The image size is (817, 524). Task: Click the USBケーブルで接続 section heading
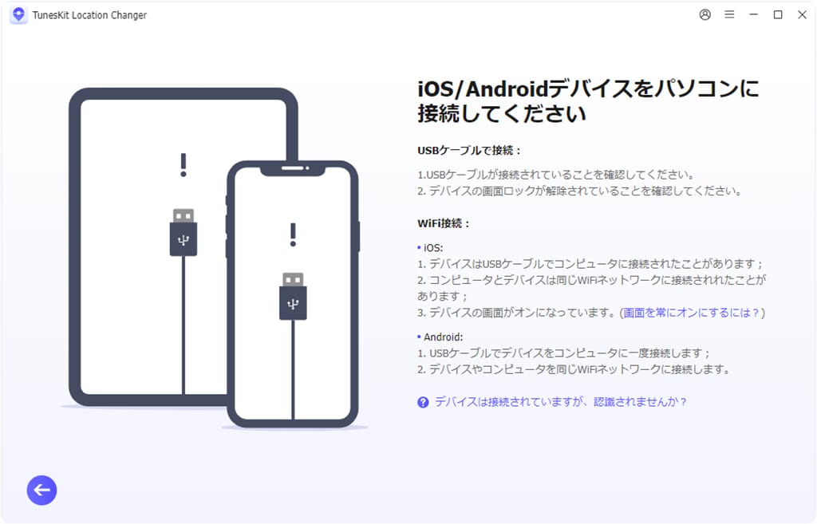[x=469, y=151]
